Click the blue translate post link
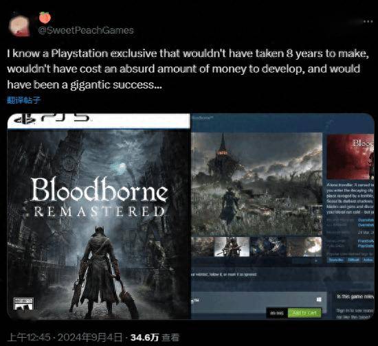Image resolution: width=378 pixels, height=346 pixels. (x=24, y=100)
